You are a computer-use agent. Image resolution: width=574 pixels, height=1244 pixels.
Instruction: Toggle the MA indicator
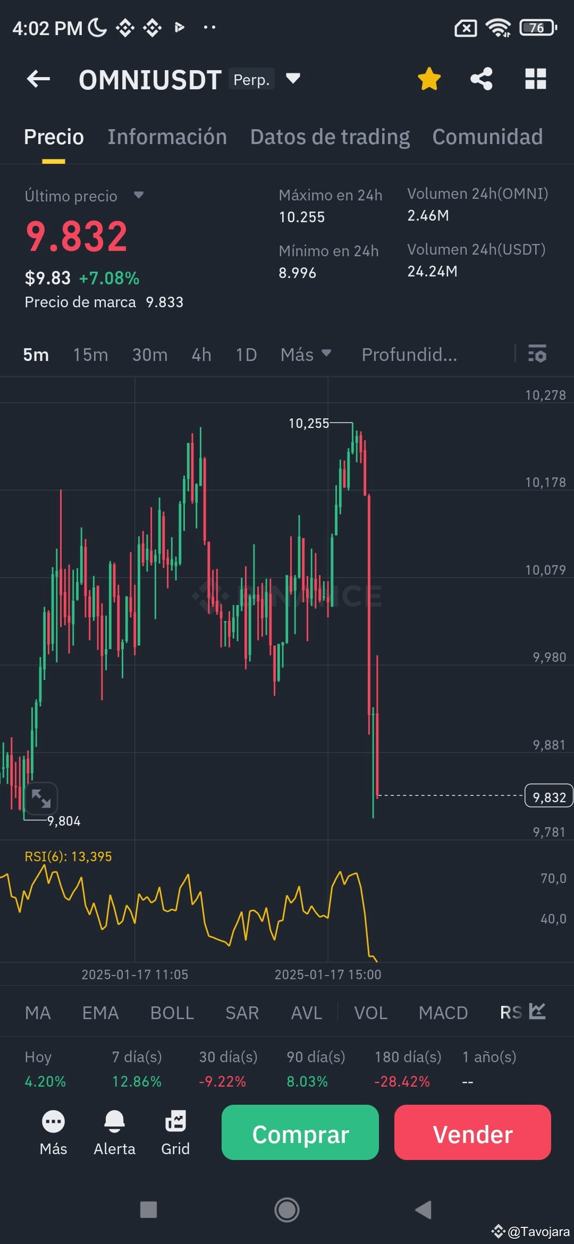(38, 1013)
